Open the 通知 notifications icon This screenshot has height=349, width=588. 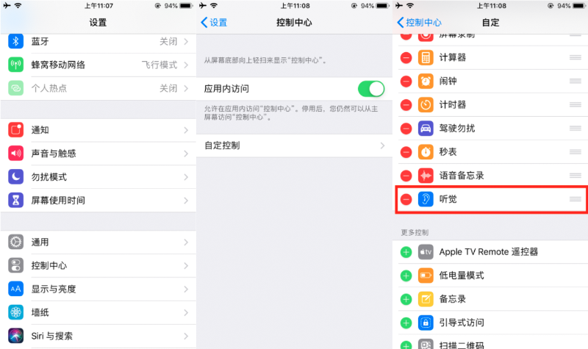pyautogui.click(x=15, y=130)
